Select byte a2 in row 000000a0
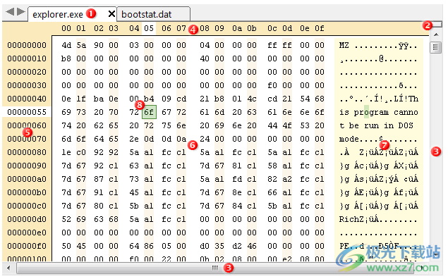 pos(287,179)
